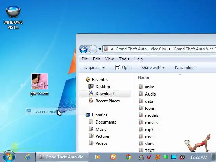216x162 pixels.
Task: Open the UC Browser taskbar icon
Action: [113, 157]
